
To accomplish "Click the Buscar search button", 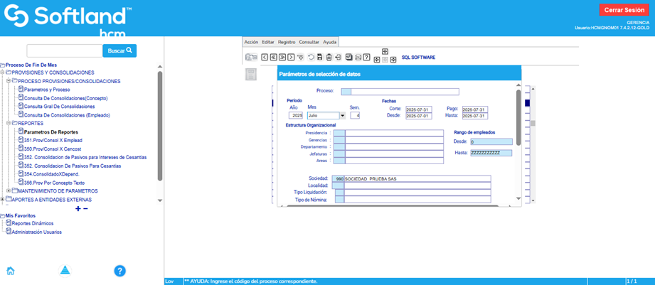I will pyautogui.click(x=119, y=50).
